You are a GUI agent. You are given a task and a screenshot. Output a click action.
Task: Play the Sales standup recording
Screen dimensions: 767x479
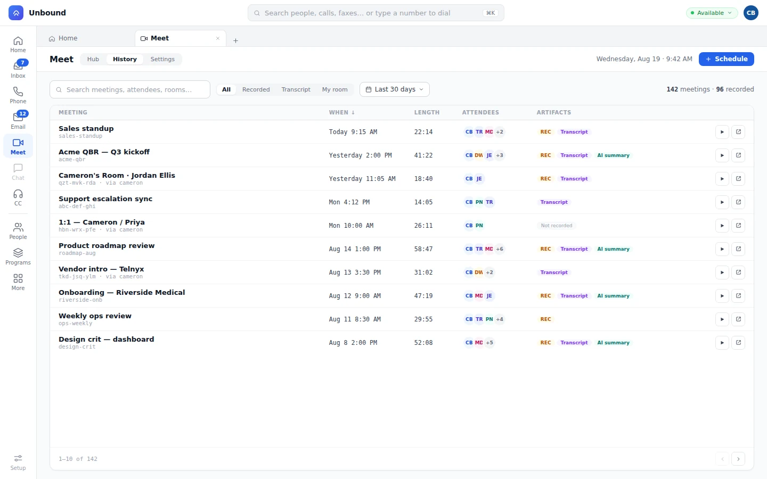click(722, 132)
